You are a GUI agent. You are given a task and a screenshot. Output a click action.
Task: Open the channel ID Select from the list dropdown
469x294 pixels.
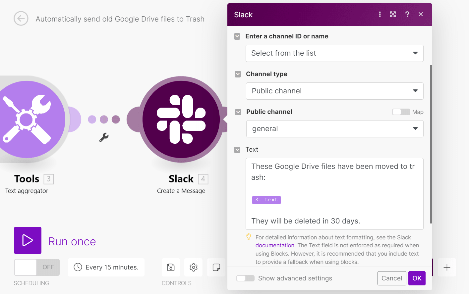pyautogui.click(x=334, y=53)
